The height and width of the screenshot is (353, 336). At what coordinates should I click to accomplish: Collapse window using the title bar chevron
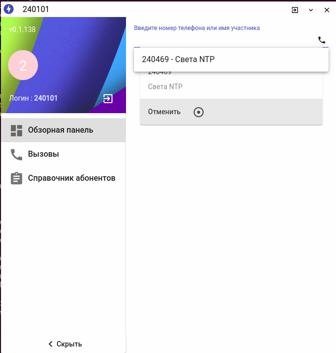(311, 10)
